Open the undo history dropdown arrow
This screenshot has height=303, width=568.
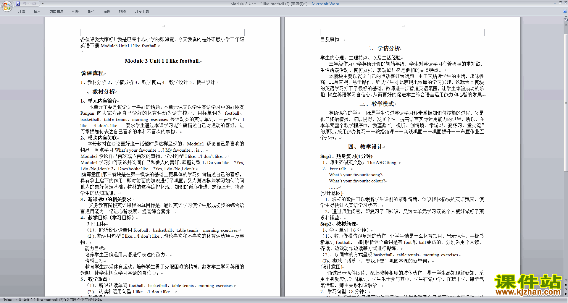click(x=29, y=4)
